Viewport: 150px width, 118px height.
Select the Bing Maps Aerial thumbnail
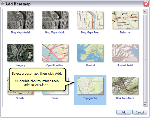click(20, 20)
